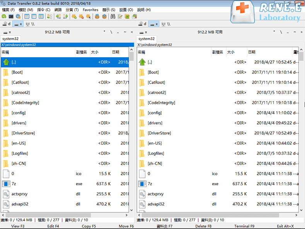Click the clipboard toolbar icon

click(135, 17)
